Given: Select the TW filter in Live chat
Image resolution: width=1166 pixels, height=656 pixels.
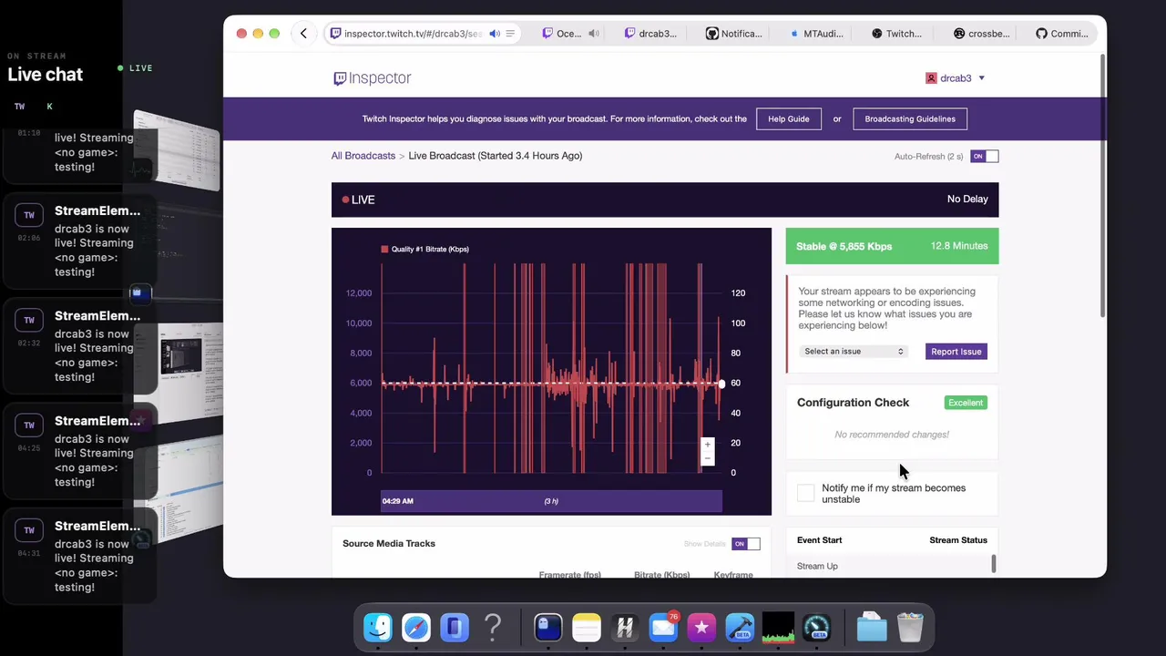Looking at the screenshot, I should 19,107.
